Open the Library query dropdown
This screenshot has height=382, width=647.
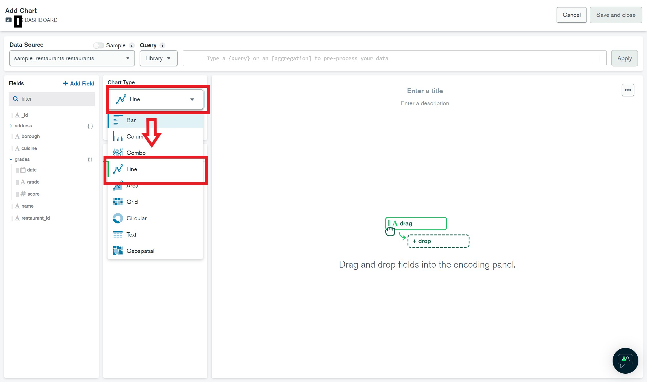click(158, 59)
